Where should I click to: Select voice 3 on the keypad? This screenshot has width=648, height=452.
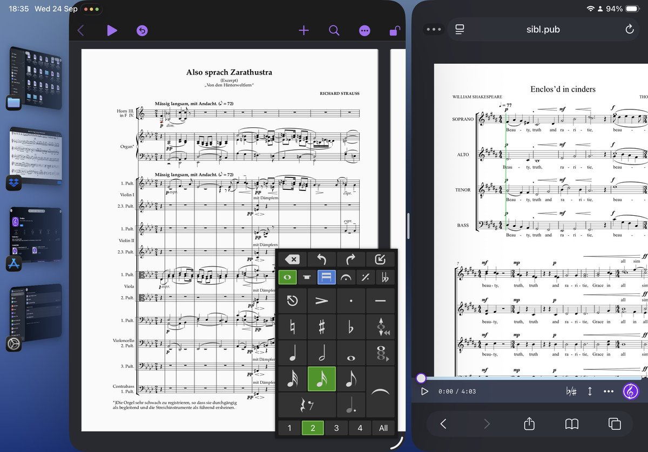point(336,428)
